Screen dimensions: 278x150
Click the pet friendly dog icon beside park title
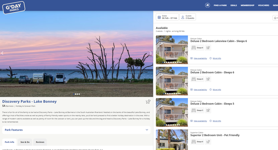point(148,102)
